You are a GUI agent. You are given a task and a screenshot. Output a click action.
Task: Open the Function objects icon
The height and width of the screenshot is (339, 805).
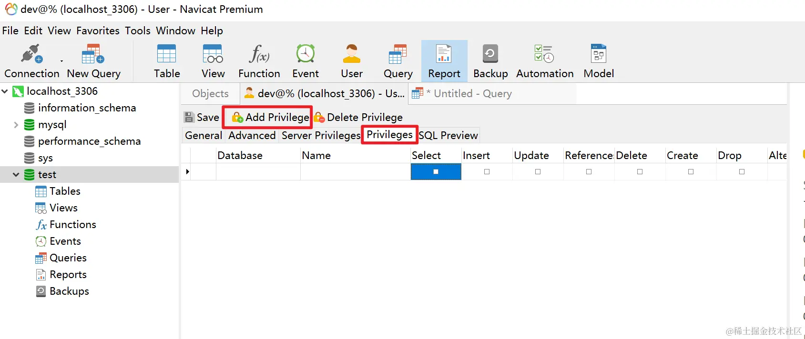click(259, 54)
